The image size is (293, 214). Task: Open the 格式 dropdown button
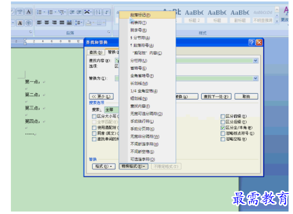(104, 166)
